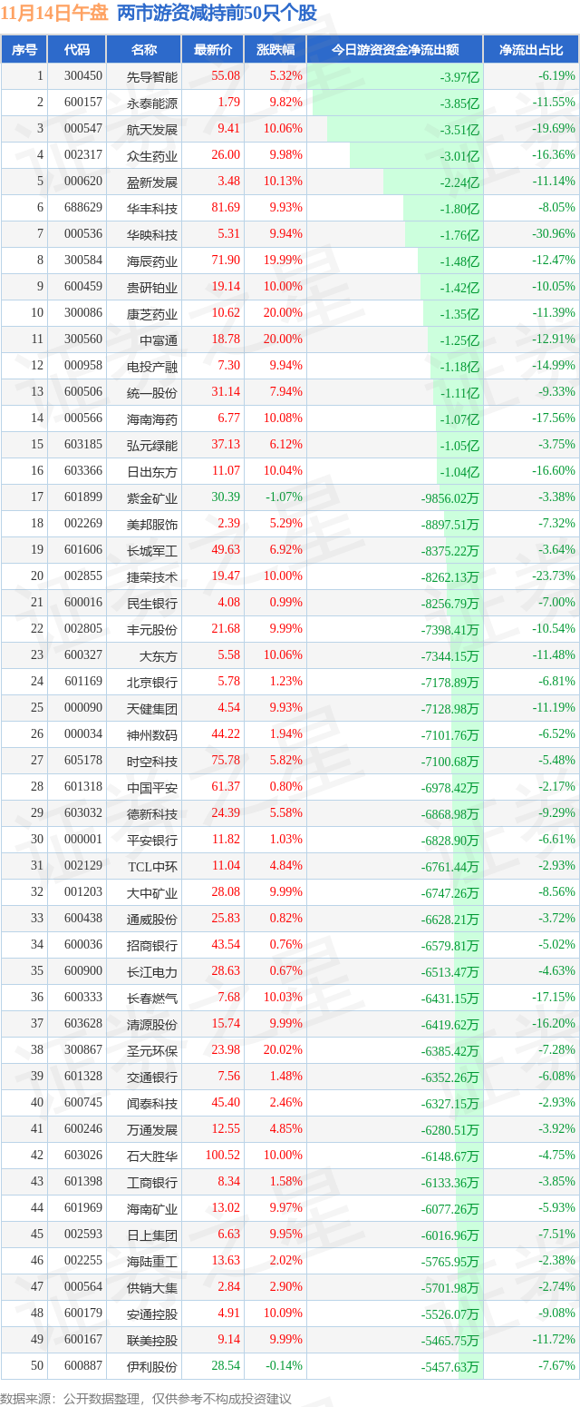Select stock name 通威股份
The image size is (580, 1407).
pyautogui.click(x=152, y=919)
